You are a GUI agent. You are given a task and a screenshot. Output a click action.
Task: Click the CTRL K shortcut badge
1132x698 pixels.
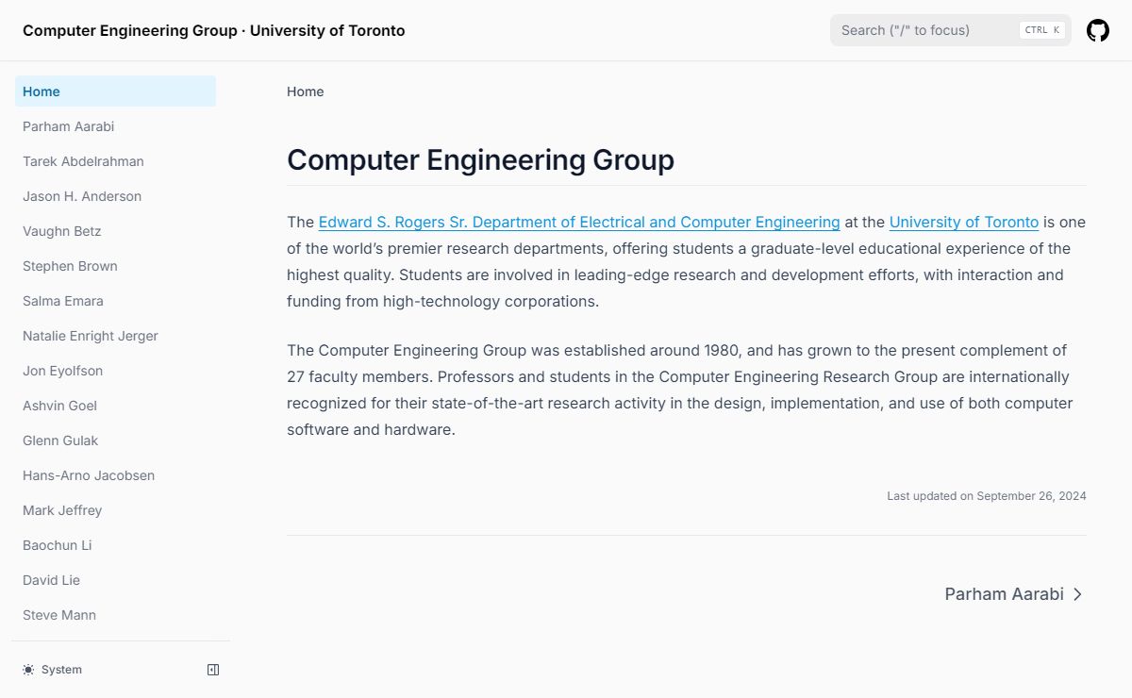click(1042, 30)
